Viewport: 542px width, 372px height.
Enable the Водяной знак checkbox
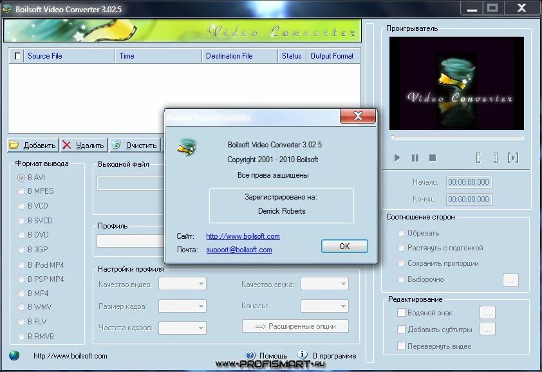[401, 313]
